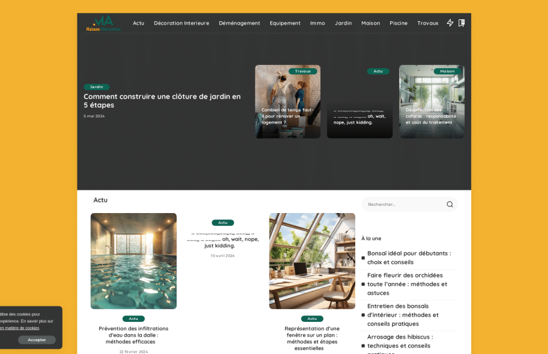Screen dimensions: 548x354
Task: Click the bookmark icon in header
Action: pyautogui.click(x=462, y=23)
